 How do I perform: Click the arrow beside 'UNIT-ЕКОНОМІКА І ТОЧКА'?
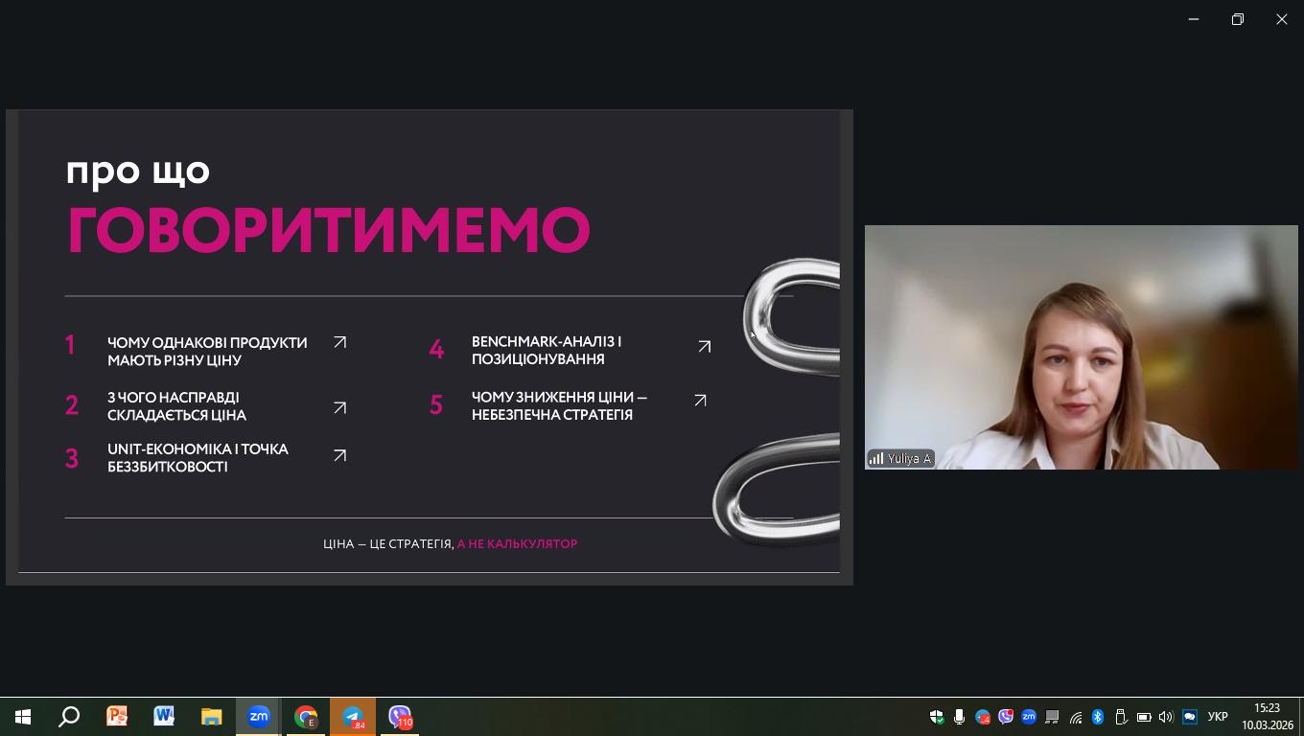click(339, 456)
